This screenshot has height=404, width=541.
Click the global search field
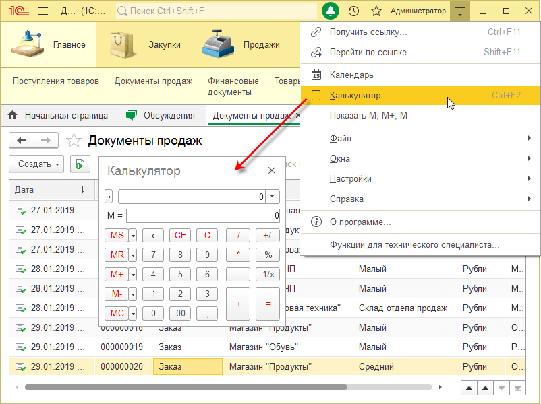click(217, 11)
